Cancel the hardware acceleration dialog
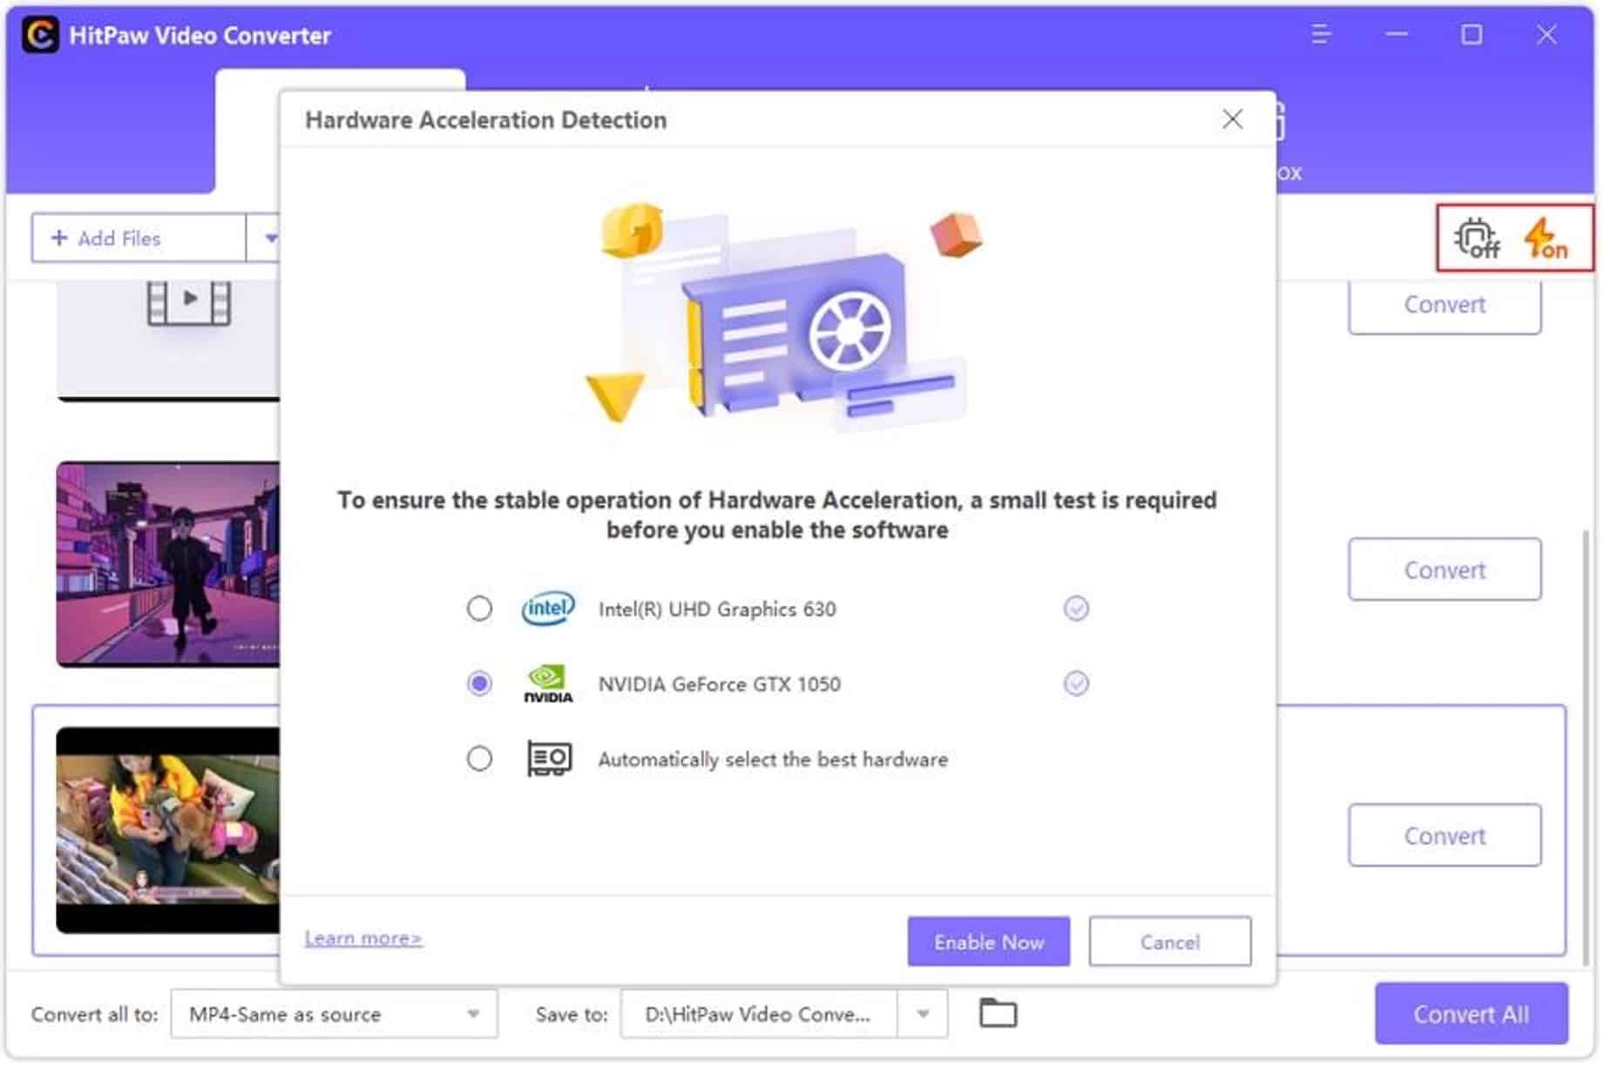 [x=1170, y=942]
